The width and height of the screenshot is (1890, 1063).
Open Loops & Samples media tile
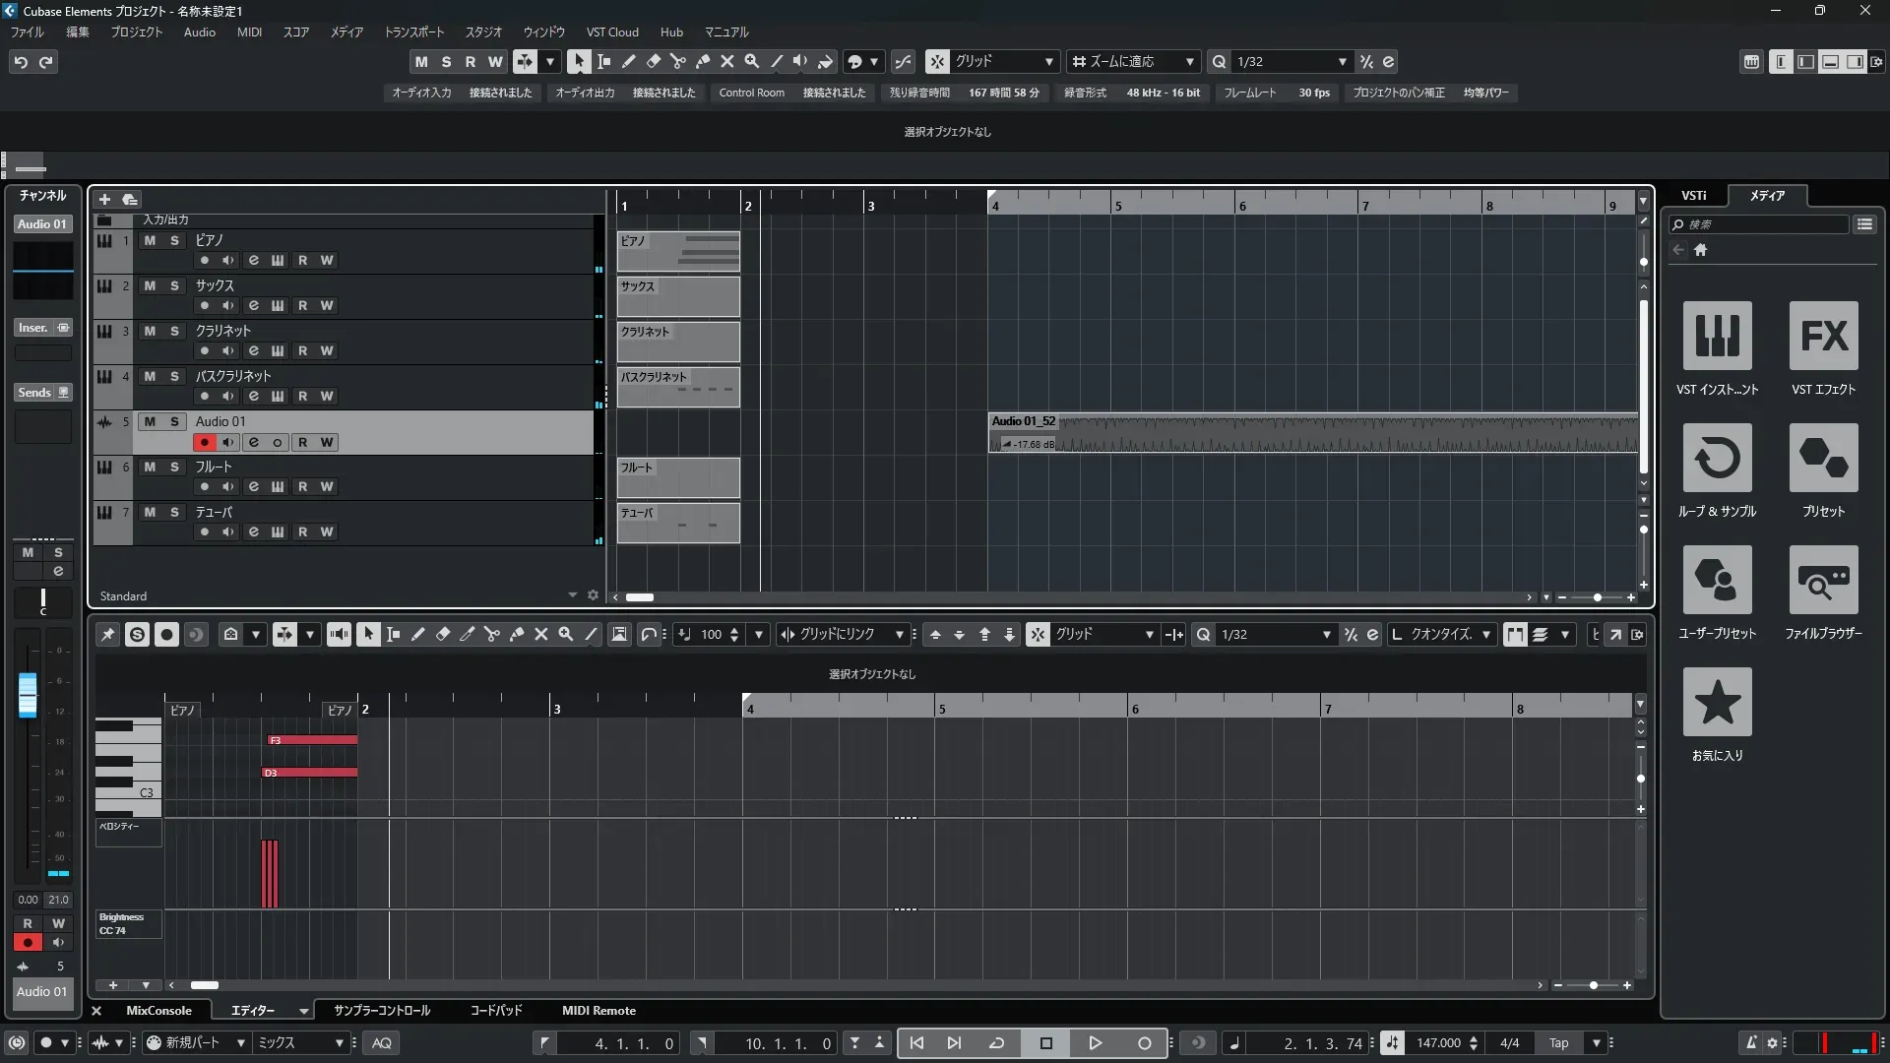(x=1717, y=459)
